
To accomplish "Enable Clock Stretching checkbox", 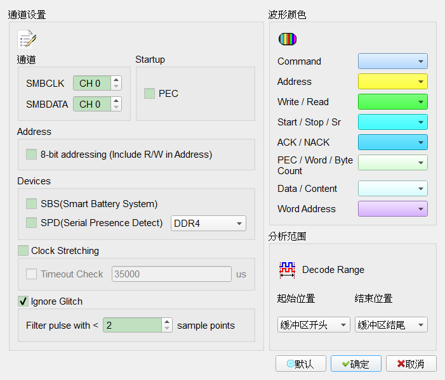I will [x=23, y=251].
